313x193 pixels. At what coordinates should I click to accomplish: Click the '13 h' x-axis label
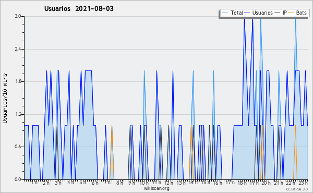[181, 183]
